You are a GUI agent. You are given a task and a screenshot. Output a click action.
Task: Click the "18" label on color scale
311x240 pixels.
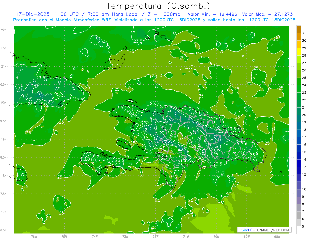coord(304,130)
